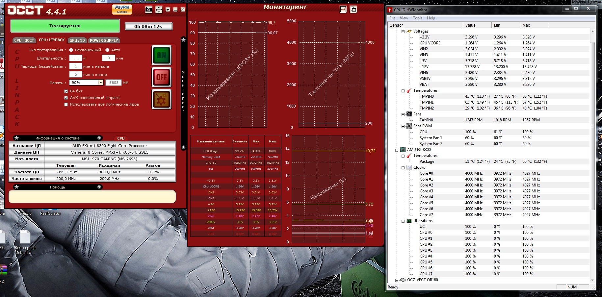The image size is (602, 297).
Task: Click the overlapping-windows icon in Мониторинг header
Action: point(353,10)
